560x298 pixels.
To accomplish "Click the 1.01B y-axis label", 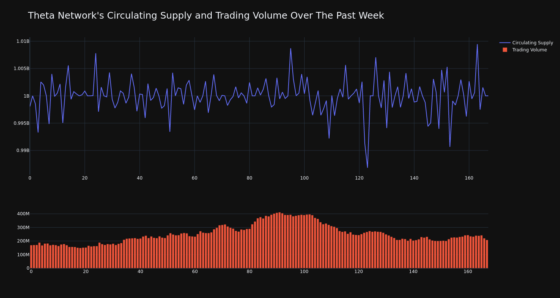I will [23, 41].
